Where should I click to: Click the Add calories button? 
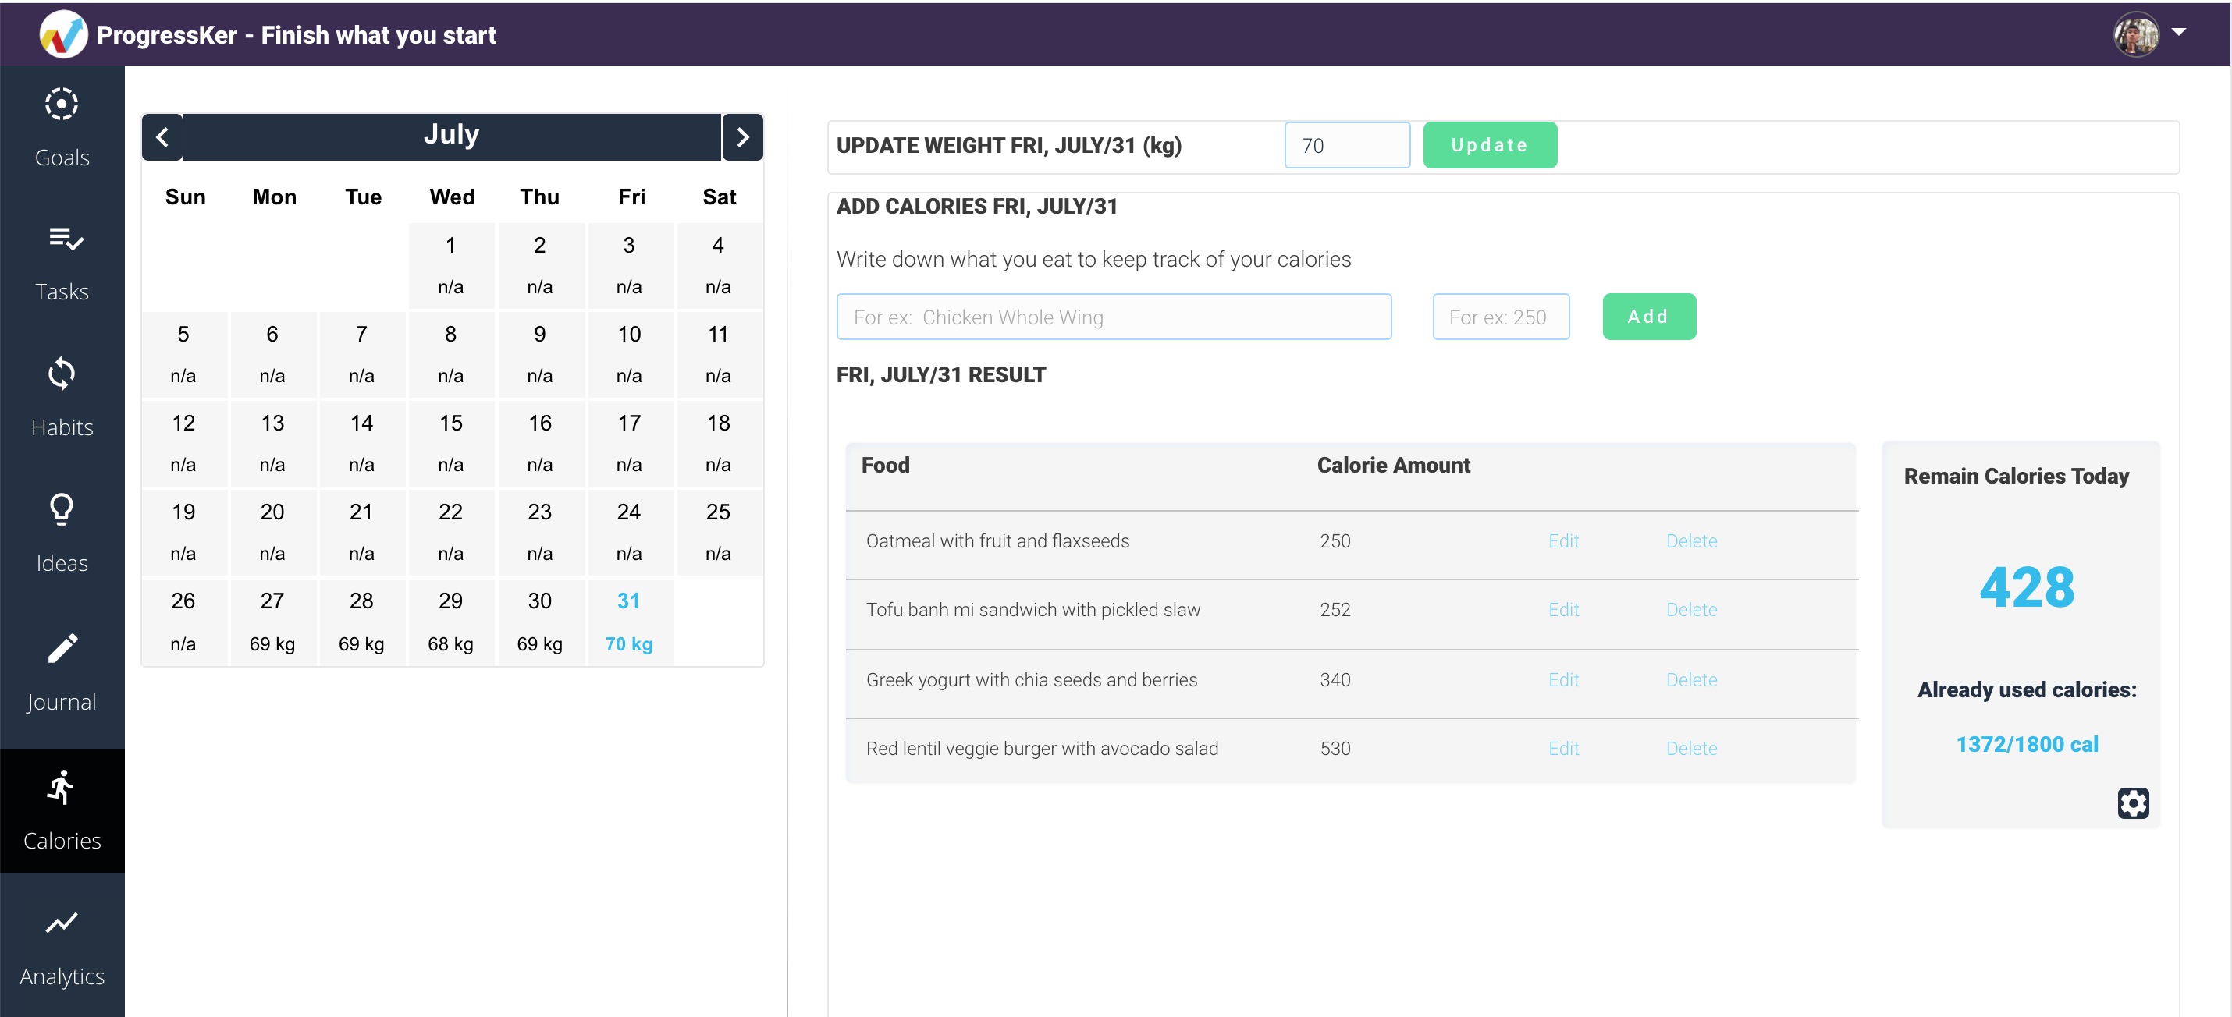(x=1648, y=317)
